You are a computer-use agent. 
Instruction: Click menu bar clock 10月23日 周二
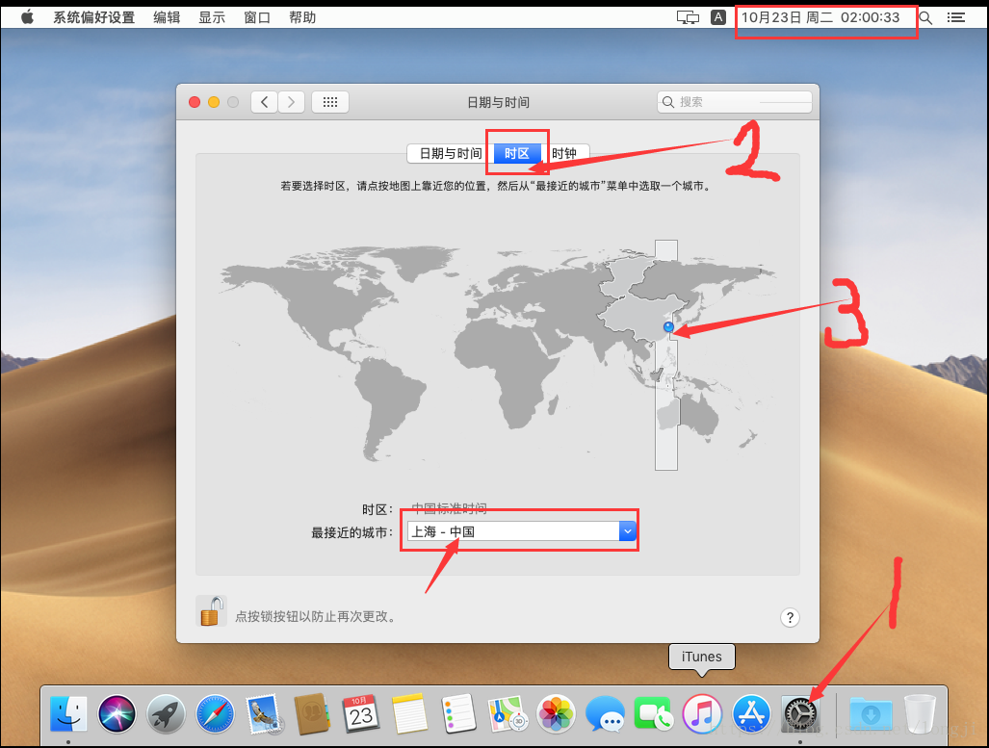[x=820, y=17]
